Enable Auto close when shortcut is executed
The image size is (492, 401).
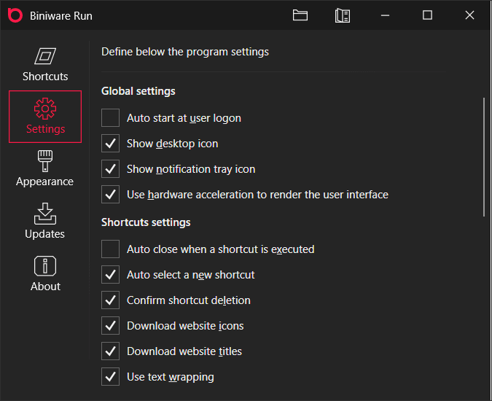111,249
